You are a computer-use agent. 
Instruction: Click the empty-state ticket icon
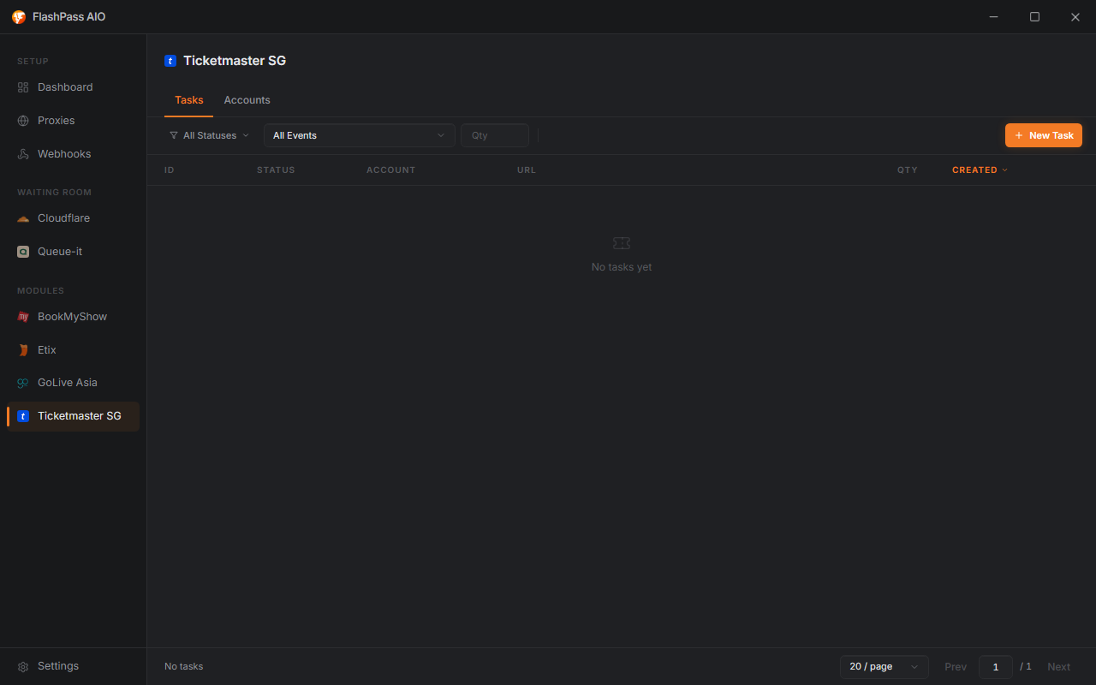(622, 244)
